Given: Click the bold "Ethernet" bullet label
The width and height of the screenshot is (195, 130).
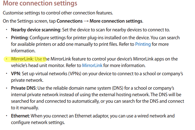Looking at the screenshot, I should click(20, 116).
